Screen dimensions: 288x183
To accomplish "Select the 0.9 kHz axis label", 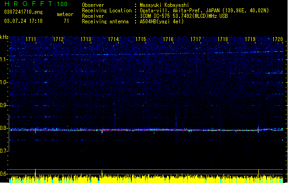I will pyautogui.click(x=4, y=105).
